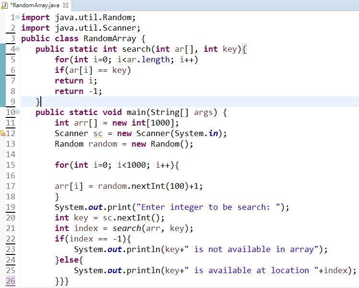Click '}else{' on line 24
Image resolution: width=359 pixels, height=288 pixels.
tap(69, 260)
